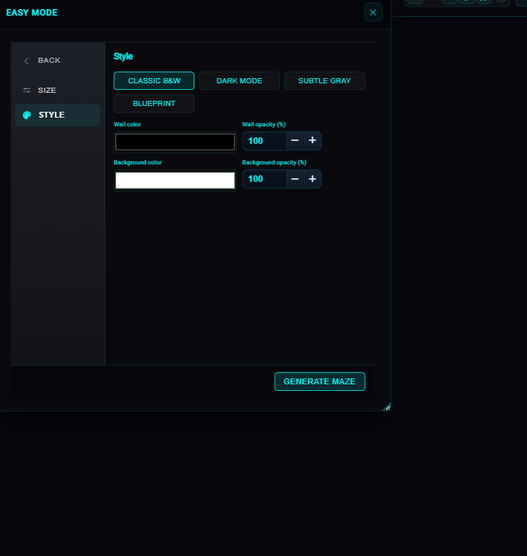Open the black Wall color picker
This screenshot has height=556, width=527.
point(175,142)
